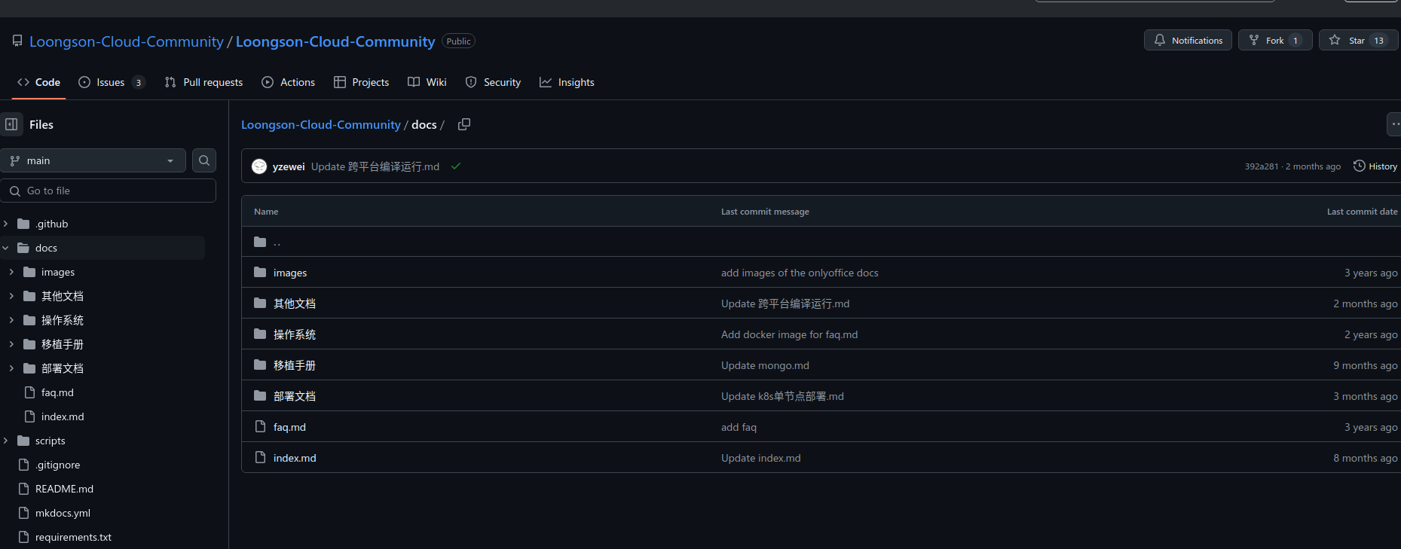The height and width of the screenshot is (549, 1401).
Task: Open the index.md file name in table
Action: click(295, 458)
